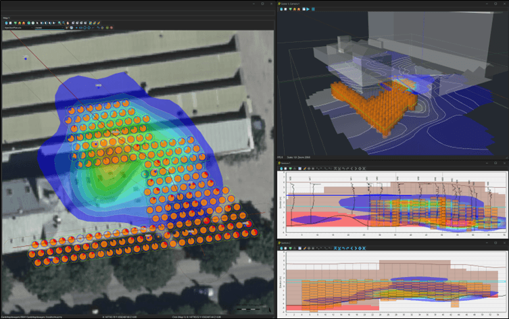Viewport: 509px width, 319px height.
Task: Select the first magnifier zoom tool in Map 1
Action: tap(59, 23)
